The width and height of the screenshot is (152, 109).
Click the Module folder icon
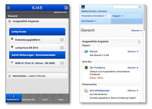86,51
